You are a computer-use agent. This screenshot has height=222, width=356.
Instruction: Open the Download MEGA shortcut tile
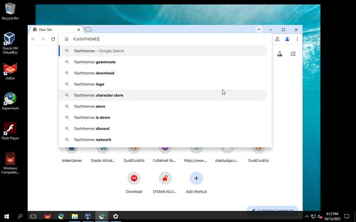134,183
